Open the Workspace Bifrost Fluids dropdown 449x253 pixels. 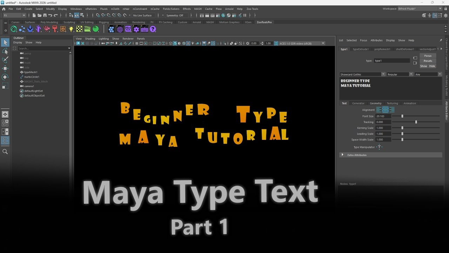[420, 9]
